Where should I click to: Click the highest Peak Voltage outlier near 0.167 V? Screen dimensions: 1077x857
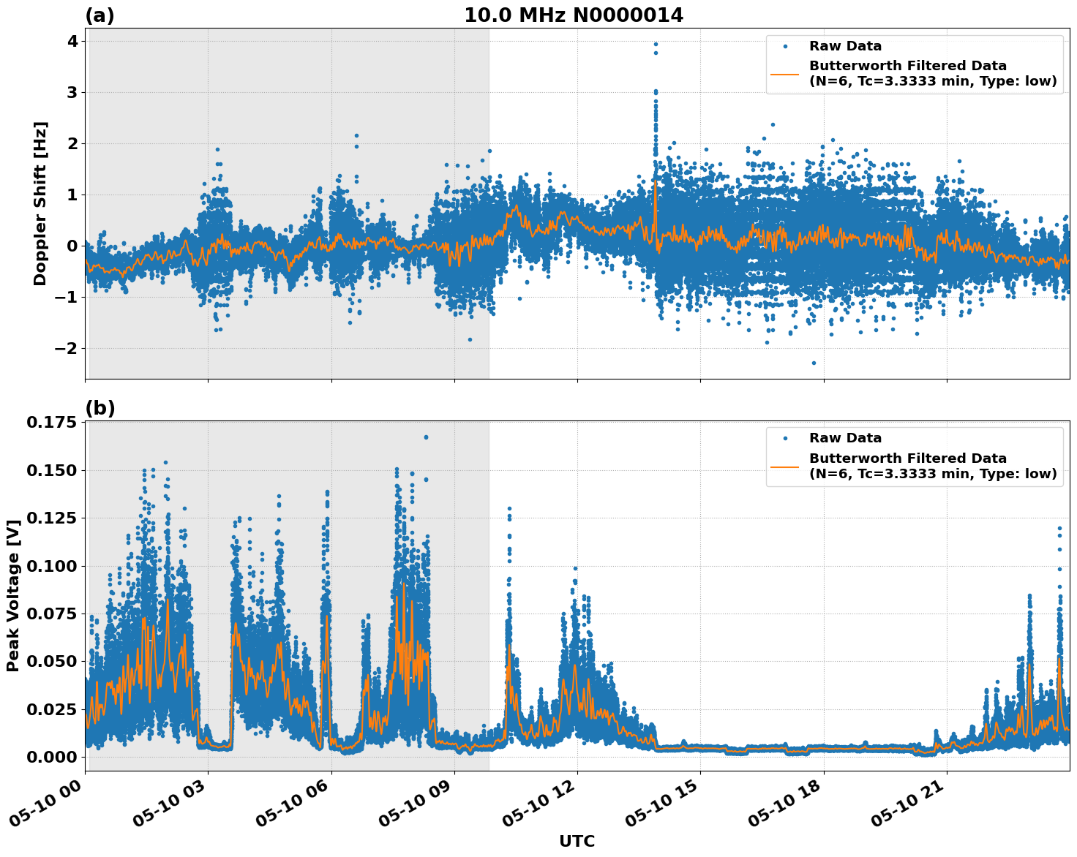[x=425, y=437]
